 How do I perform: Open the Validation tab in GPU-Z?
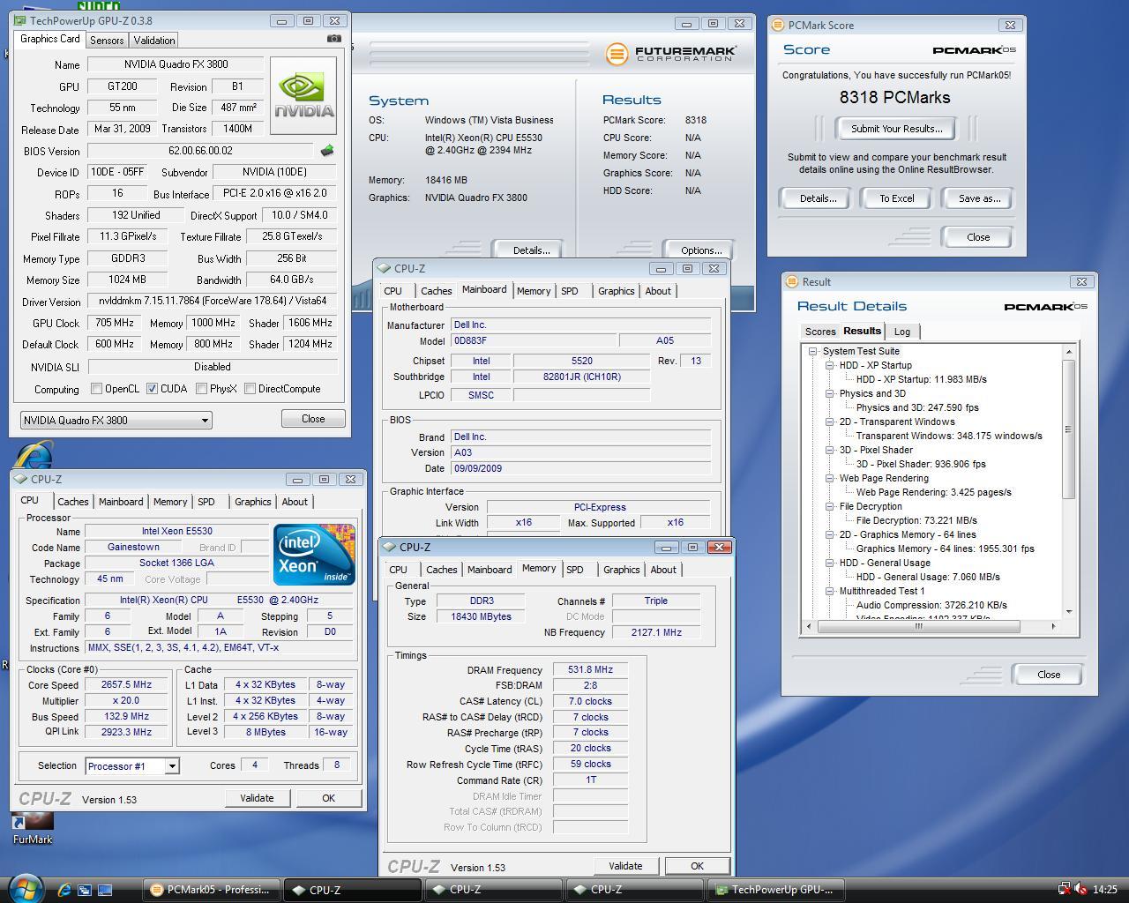tap(154, 41)
